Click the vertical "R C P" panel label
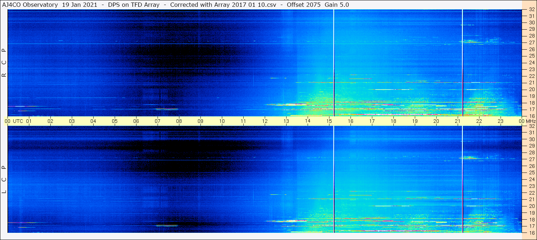 [x=4, y=63]
